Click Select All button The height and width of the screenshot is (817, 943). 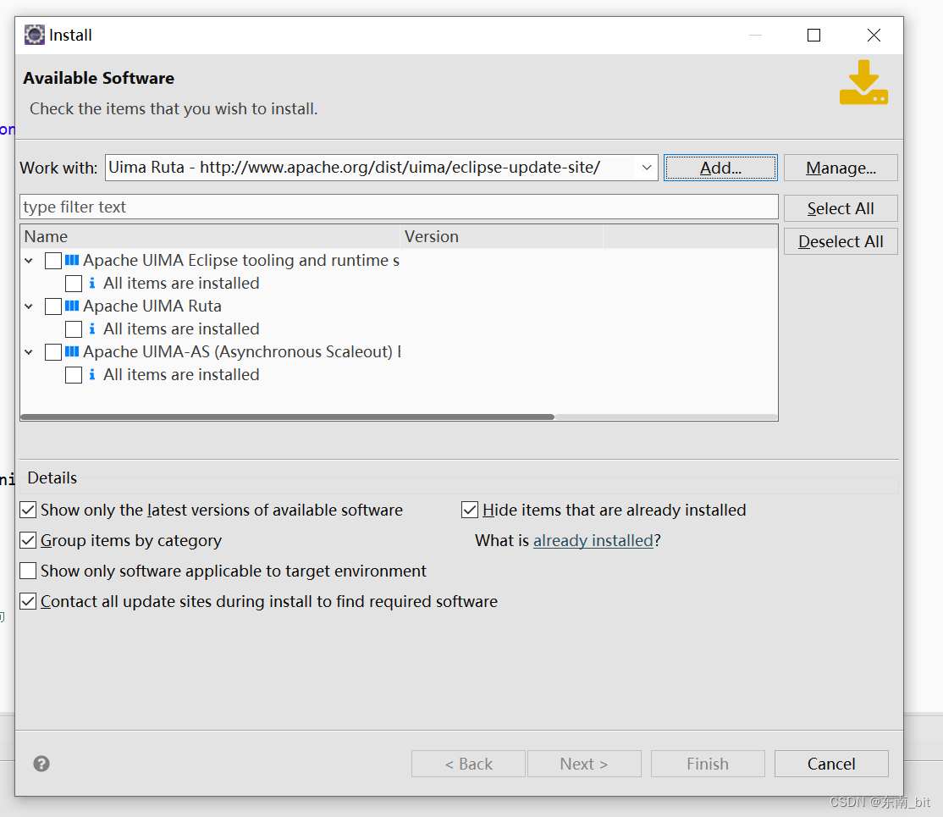[841, 208]
